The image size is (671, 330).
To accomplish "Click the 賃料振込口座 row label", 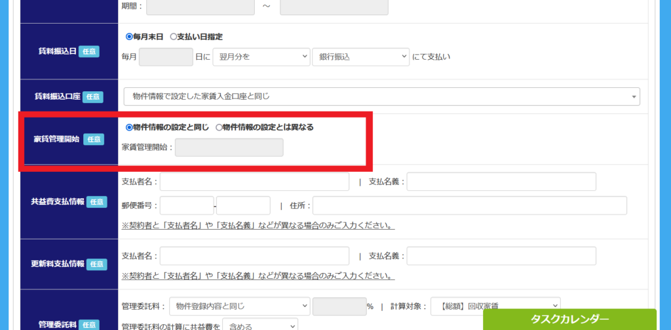I will pos(59,97).
